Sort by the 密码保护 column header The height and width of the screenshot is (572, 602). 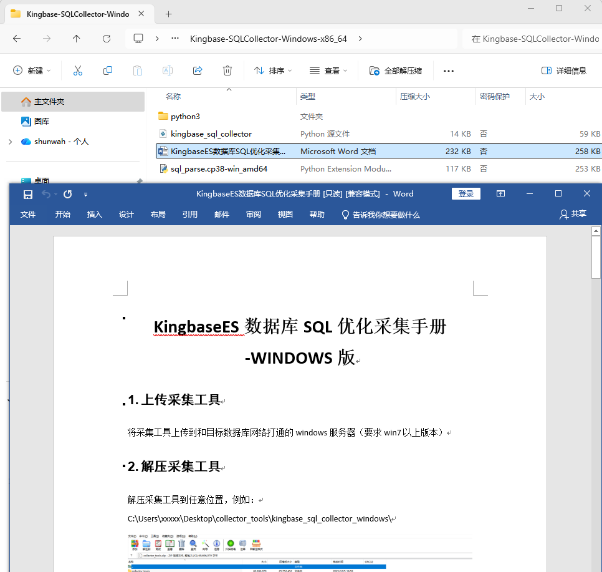point(495,97)
